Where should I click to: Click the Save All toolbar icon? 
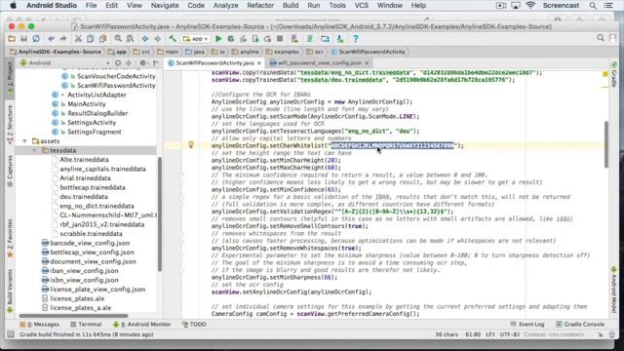(23, 39)
